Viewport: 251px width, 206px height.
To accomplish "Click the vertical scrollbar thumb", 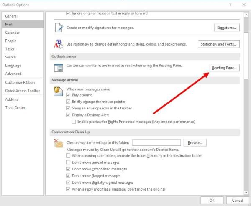I will pyautogui.click(x=246, y=56).
